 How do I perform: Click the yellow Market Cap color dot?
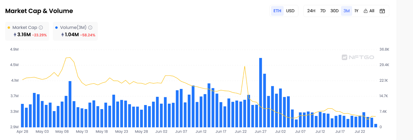(9, 27)
